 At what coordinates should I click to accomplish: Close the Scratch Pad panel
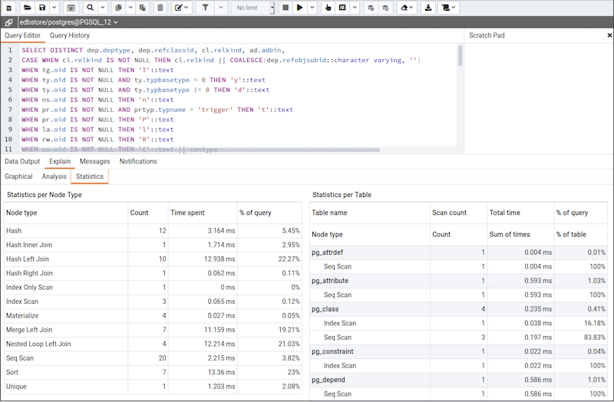[609, 35]
